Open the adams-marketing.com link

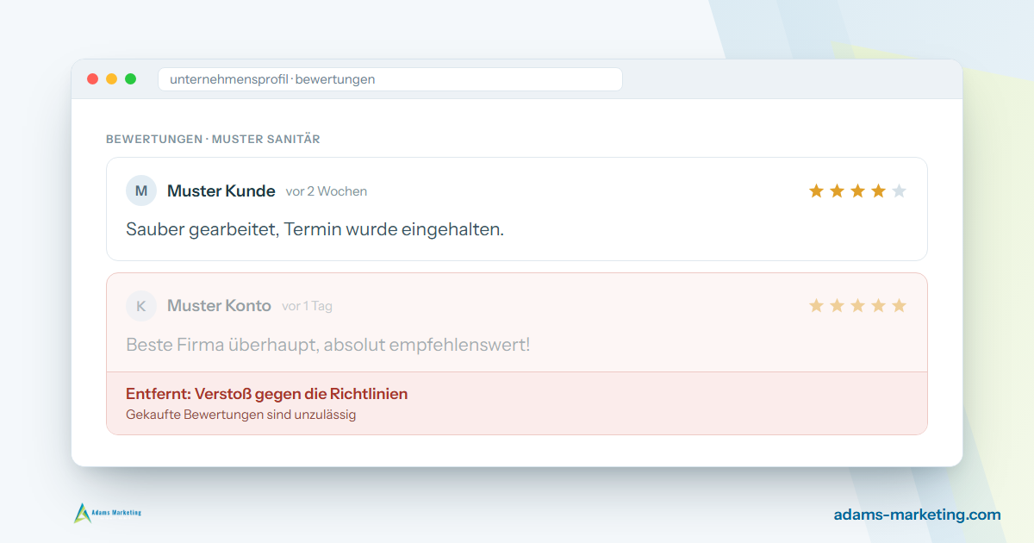(x=918, y=515)
